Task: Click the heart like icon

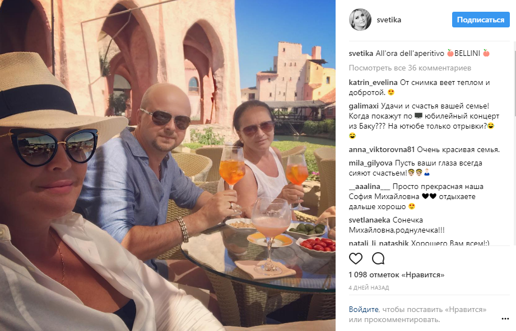Action: 355,258
